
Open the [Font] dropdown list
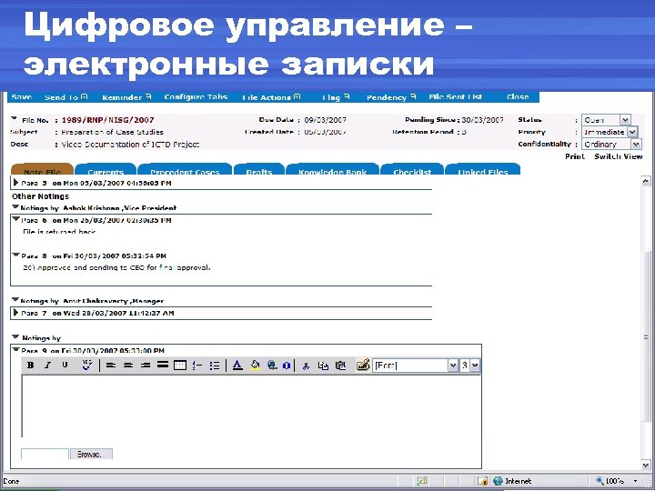point(453,366)
